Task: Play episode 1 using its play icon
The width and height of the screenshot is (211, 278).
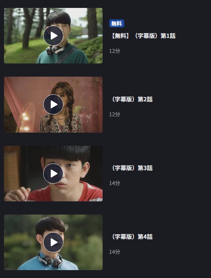Action: [53, 36]
